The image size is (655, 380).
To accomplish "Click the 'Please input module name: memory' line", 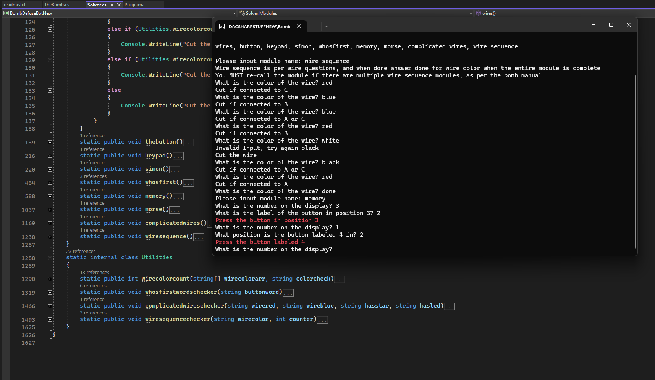I will [270, 199].
